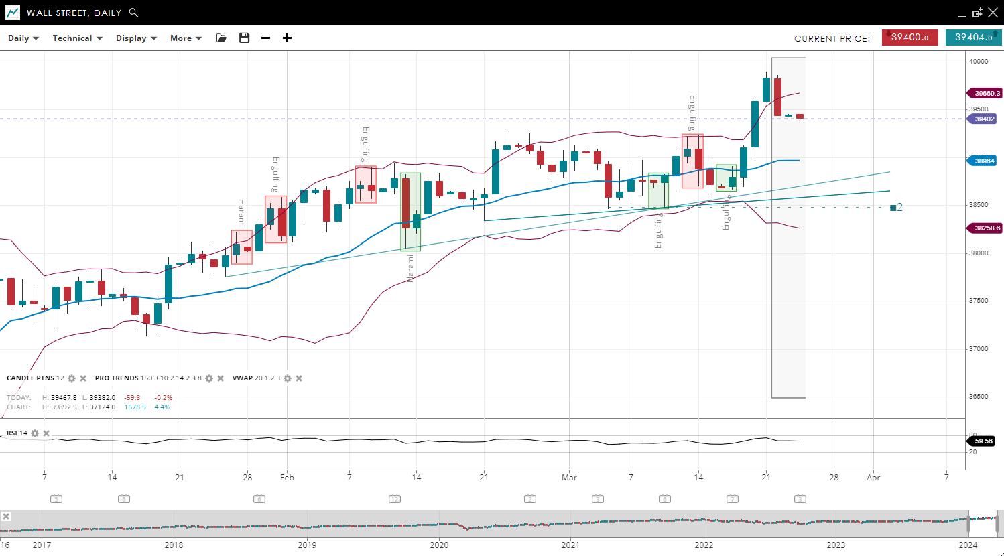Remove the Candle Ptns indicator
This screenshot has height=556, width=1004.
click(83, 378)
